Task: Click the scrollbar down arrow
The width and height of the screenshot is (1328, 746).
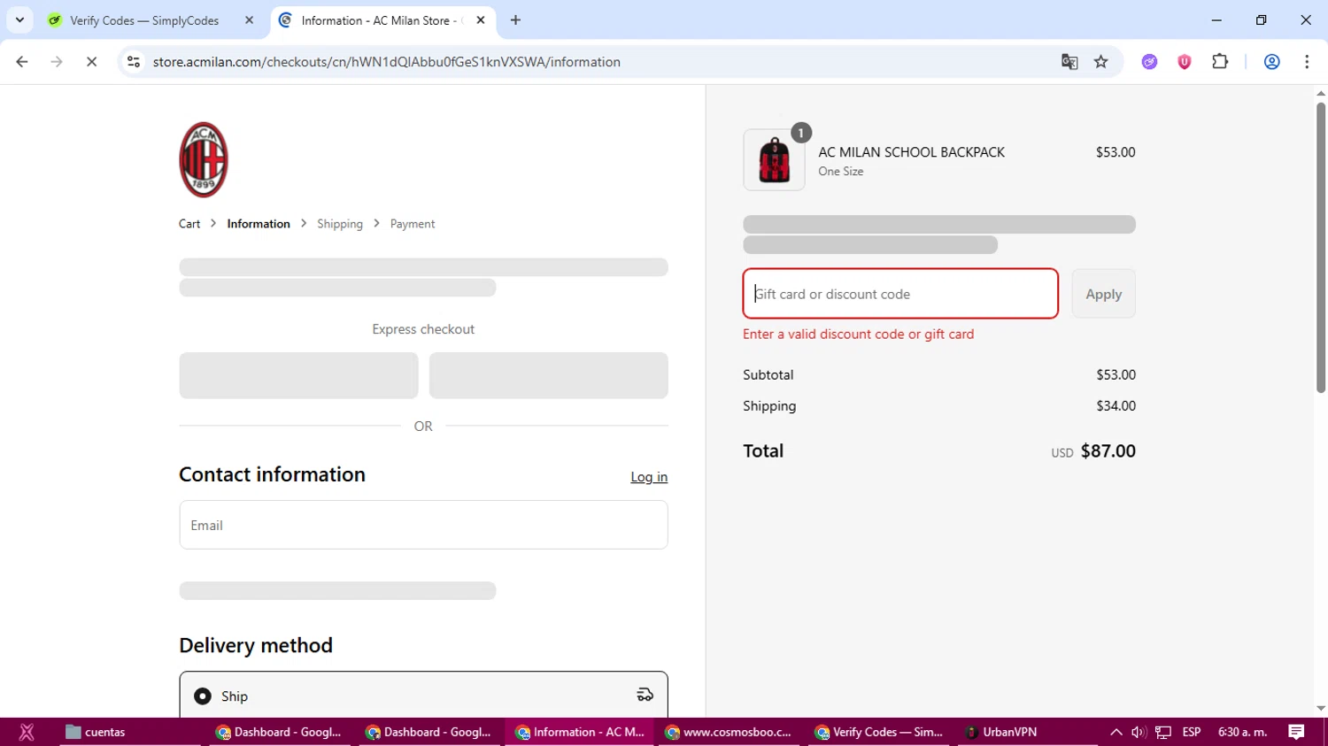Action: (x=1321, y=709)
